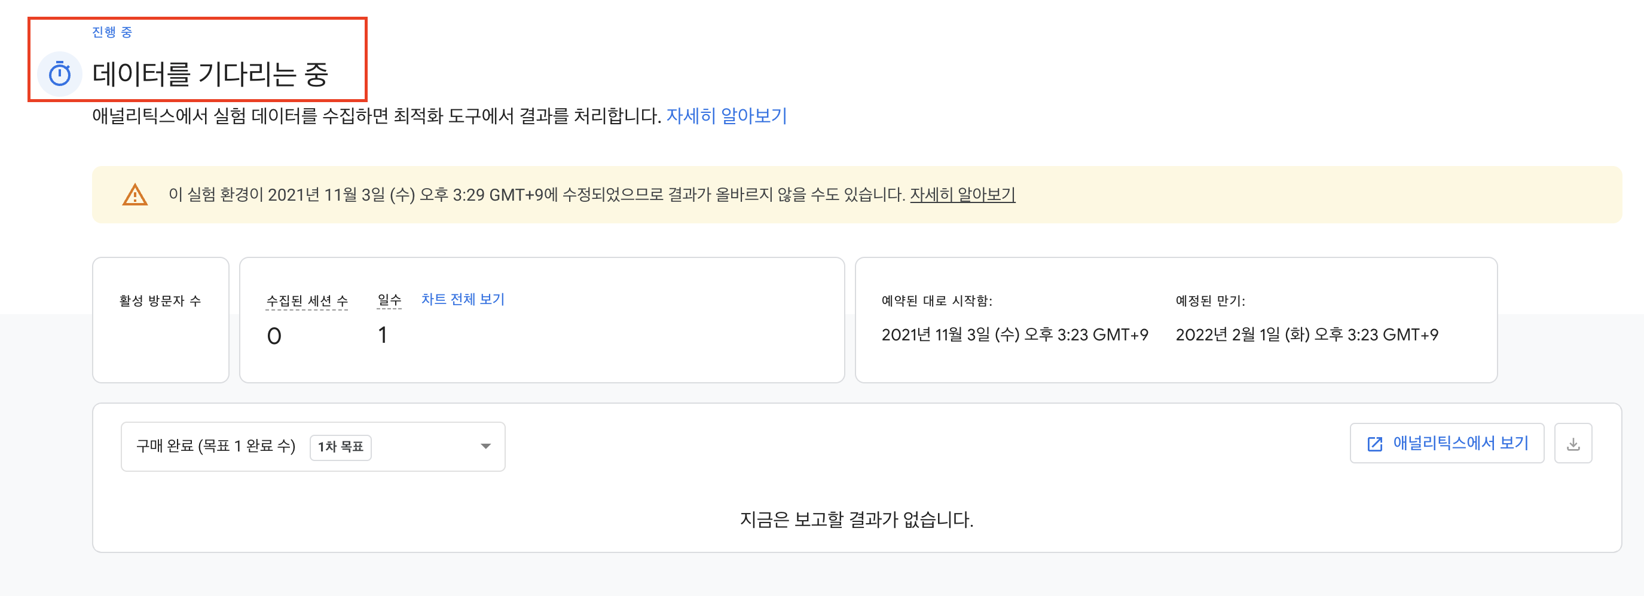This screenshot has height=596, width=1644.
Task: Click the 일수 label
Action: click(x=389, y=300)
